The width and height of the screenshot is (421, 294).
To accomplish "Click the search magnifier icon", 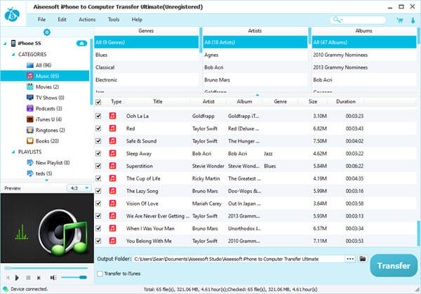I will pyautogui.click(x=336, y=20).
